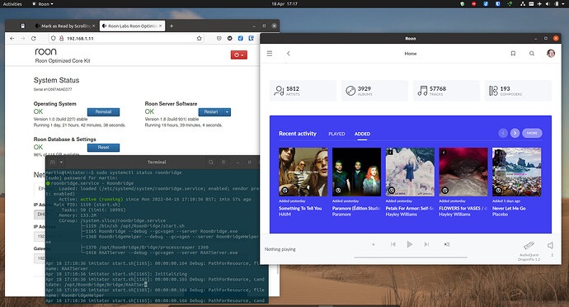
Task: Open the red power dropdown button
Action: coord(239,54)
